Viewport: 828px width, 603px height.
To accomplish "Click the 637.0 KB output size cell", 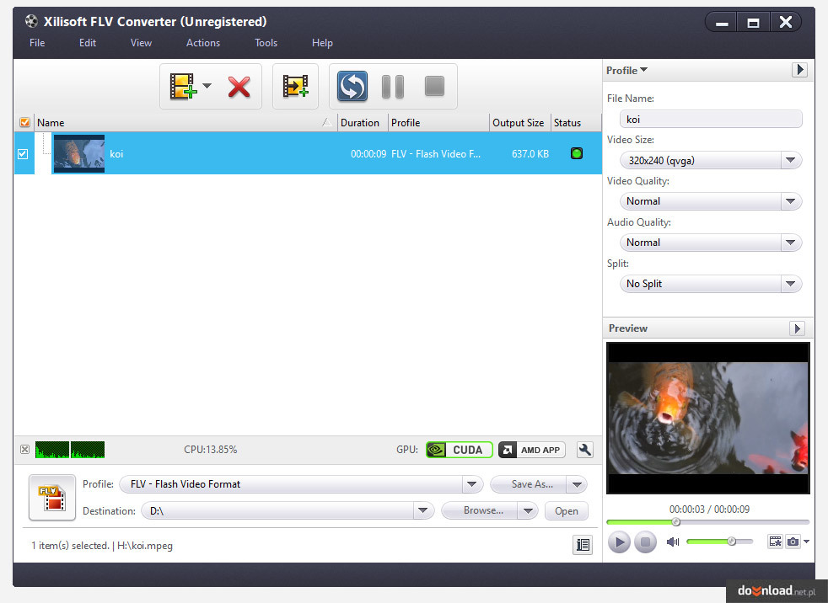I will click(x=530, y=154).
